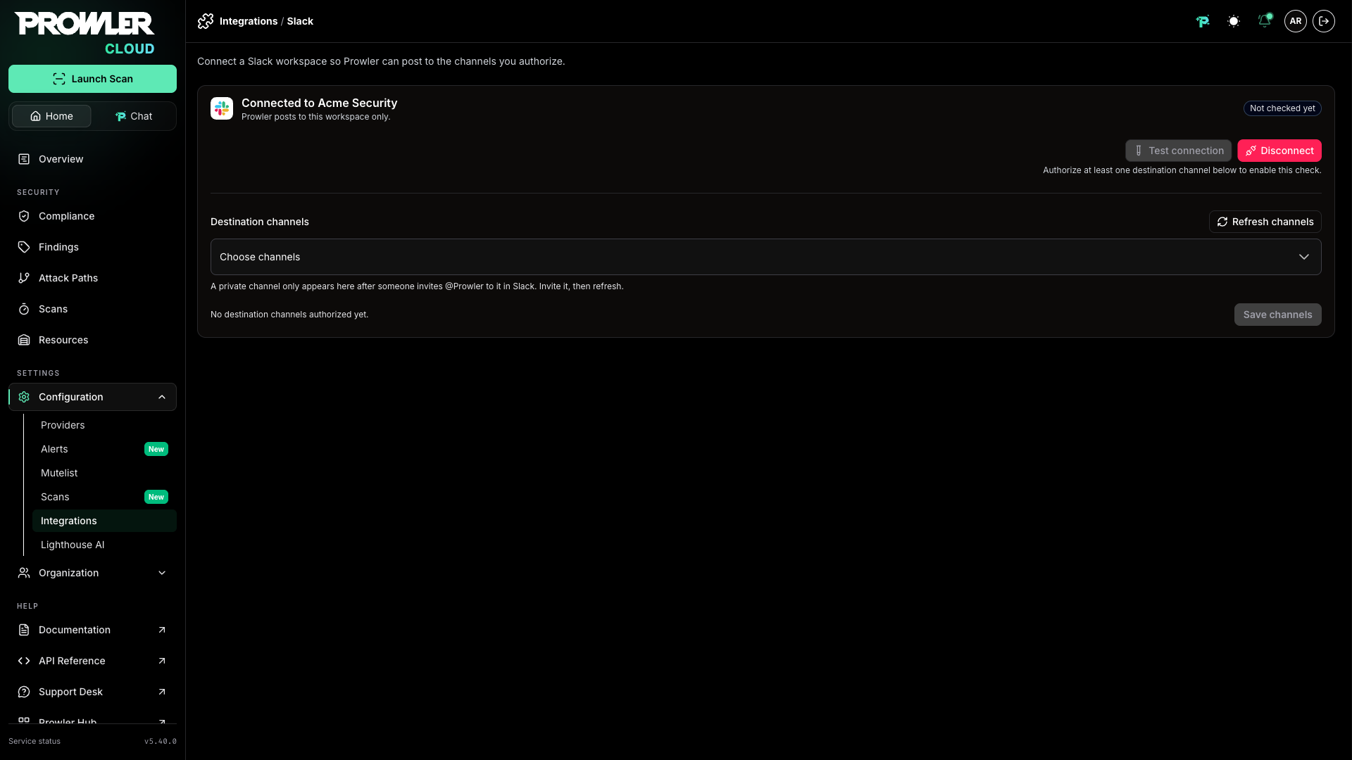This screenshot has width=1352, height=760.
Task: Open the Overview page
Action: click(x=92, y=159)
